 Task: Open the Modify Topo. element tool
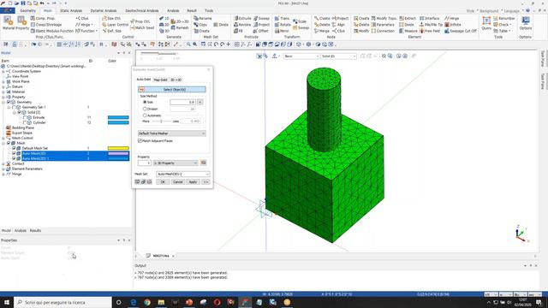coord(384,18)
